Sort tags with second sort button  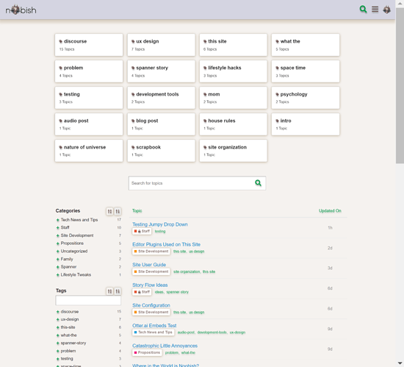tap(118, 291)
